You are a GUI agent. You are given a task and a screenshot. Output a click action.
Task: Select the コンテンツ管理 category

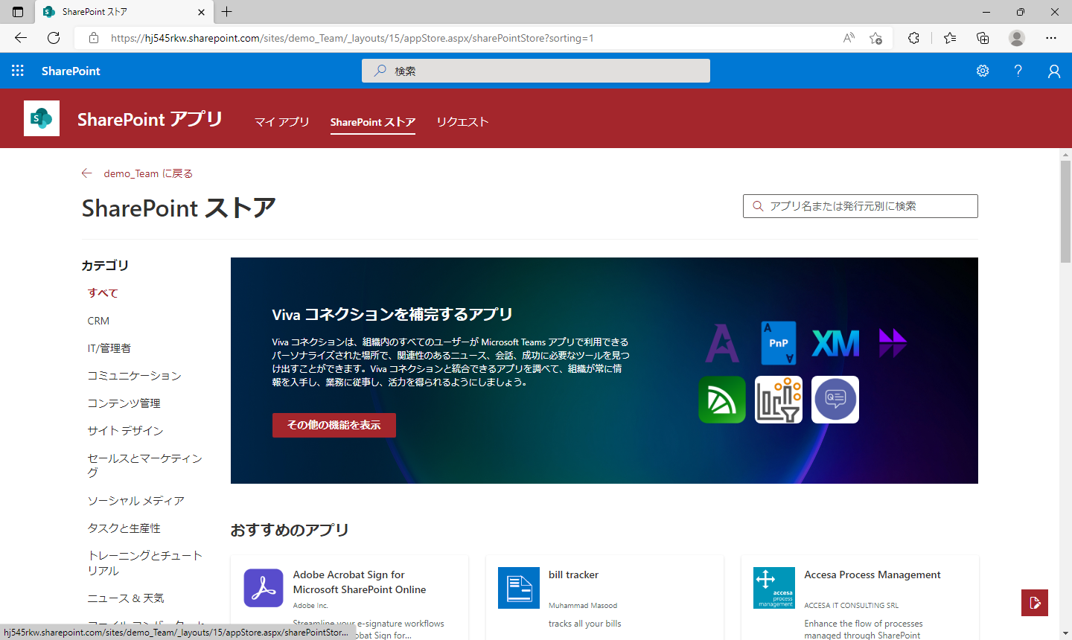click(x=124, y=403)
